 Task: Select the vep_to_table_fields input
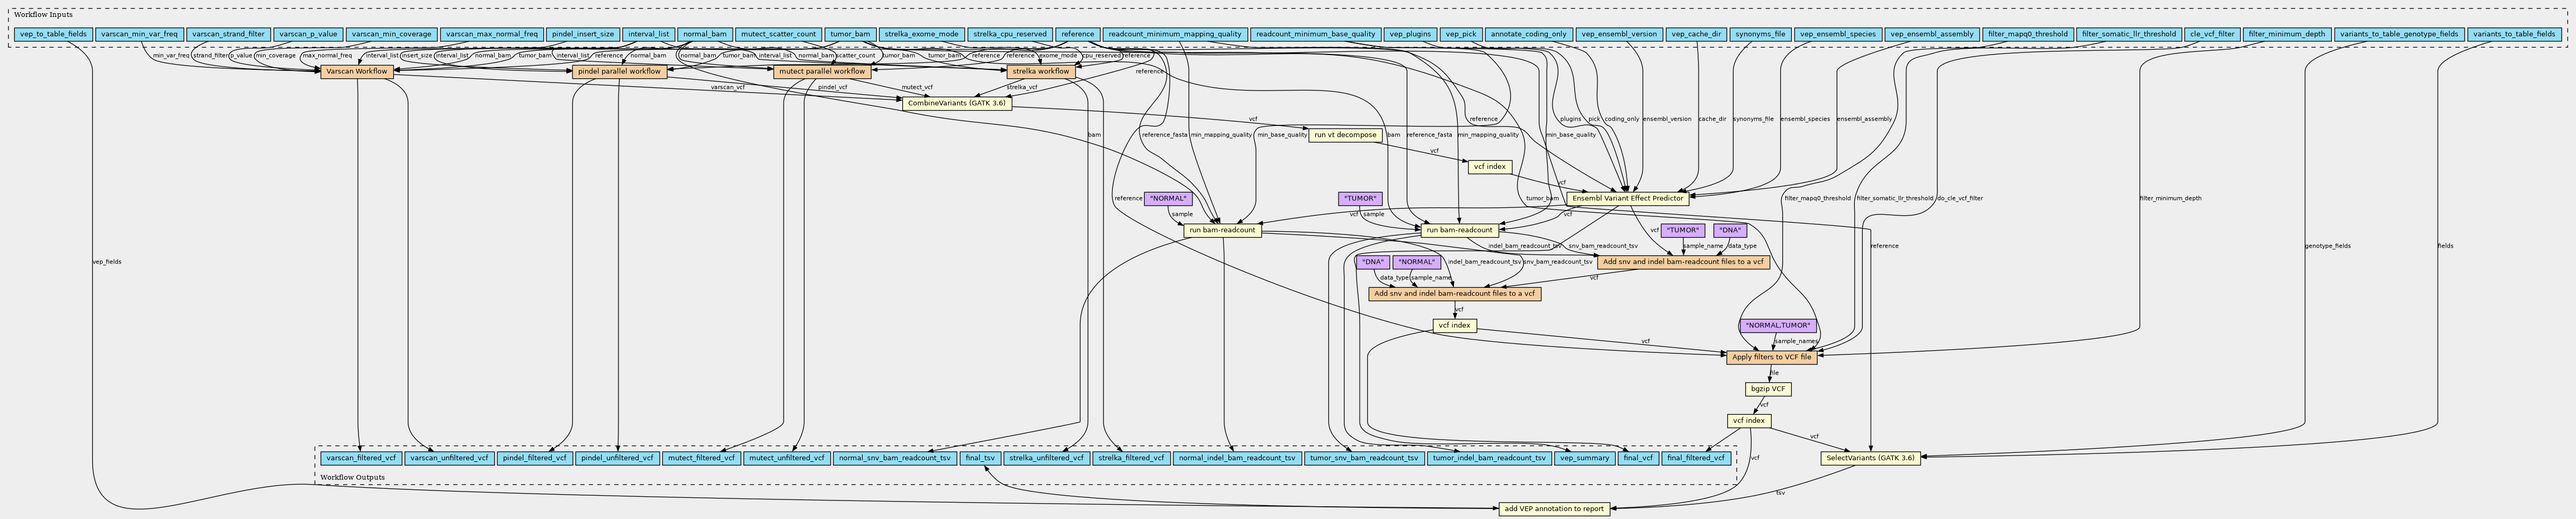54,34
